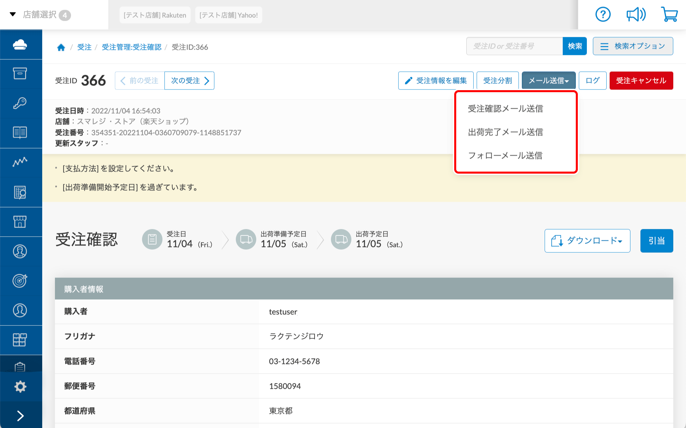
Task: Open the target marketing sidebar icon
Action: pos(20,281)
